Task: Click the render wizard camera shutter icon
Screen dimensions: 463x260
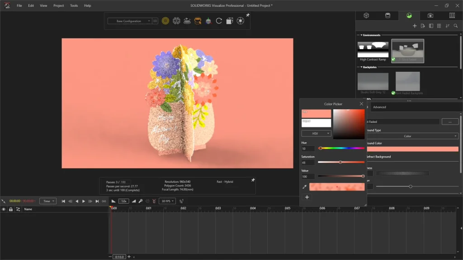Action: click(241, 21)
